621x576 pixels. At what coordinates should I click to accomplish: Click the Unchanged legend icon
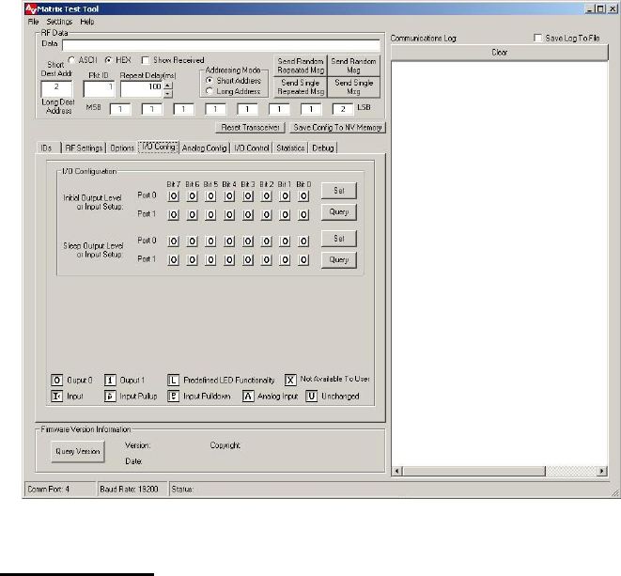[312, 397]
